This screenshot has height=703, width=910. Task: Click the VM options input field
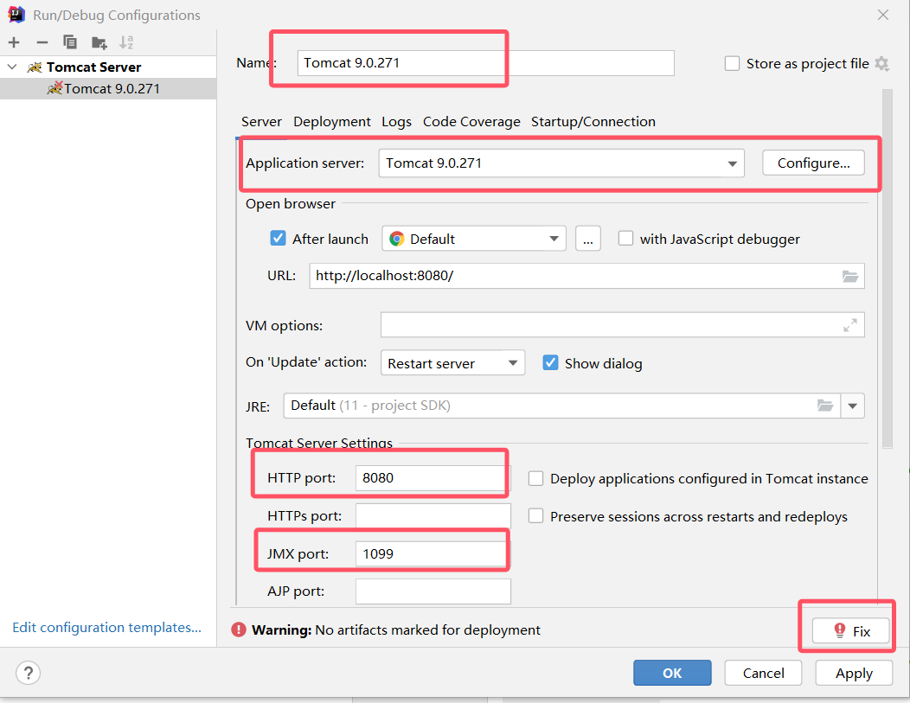tap(622, 325)
